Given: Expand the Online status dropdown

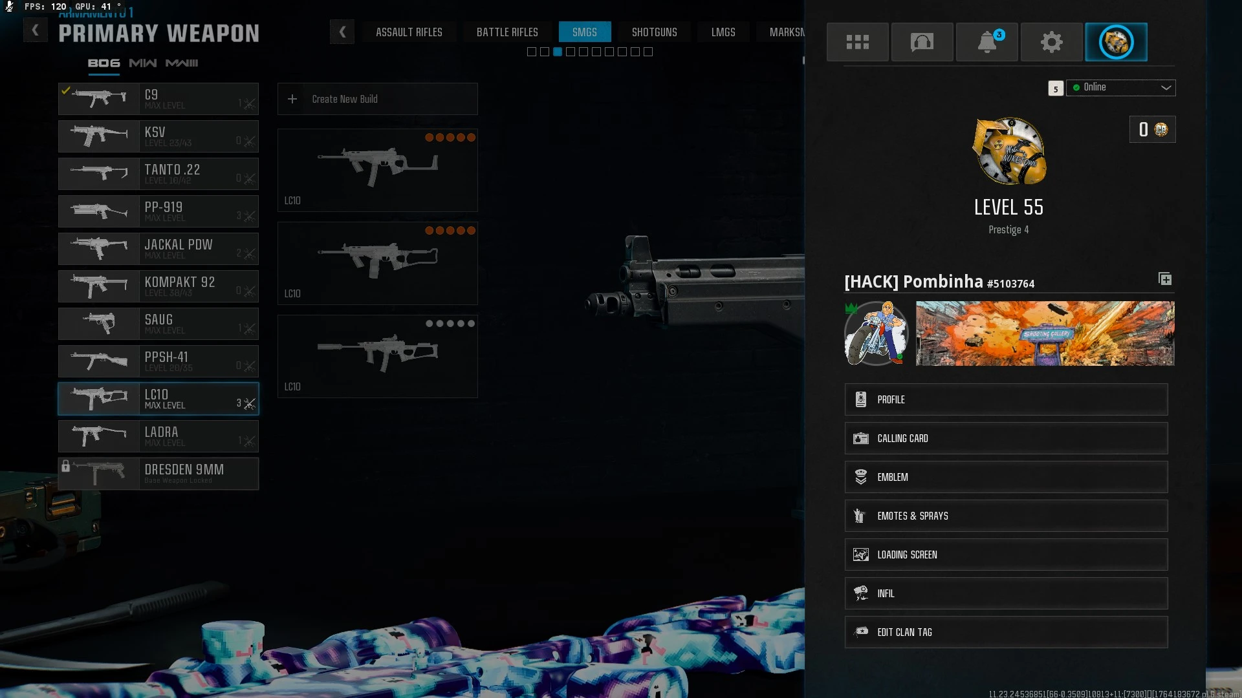Looking at the screenshot, I should pyautogui.click(x=1120, y=87).
